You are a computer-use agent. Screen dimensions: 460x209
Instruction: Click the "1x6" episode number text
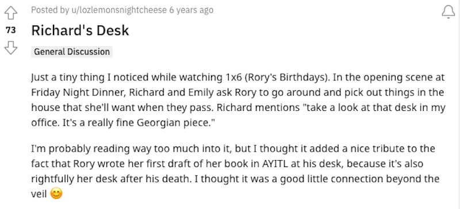click(234, 78)
